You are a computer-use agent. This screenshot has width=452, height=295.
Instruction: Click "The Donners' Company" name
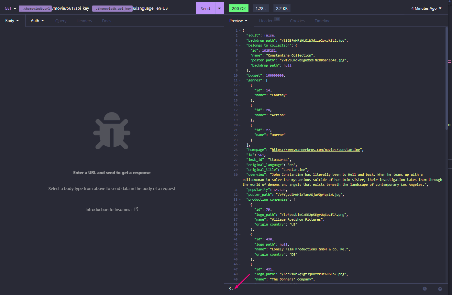pos(291,279)
